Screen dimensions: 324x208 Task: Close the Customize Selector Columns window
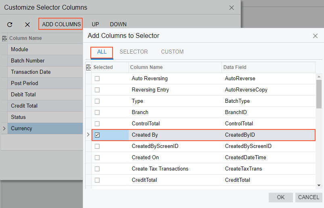[x=232, y=8]
